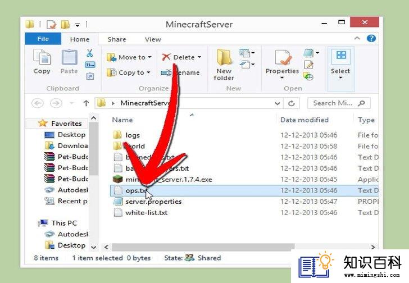Click the Forward navigation arrow

coord(56,103)
